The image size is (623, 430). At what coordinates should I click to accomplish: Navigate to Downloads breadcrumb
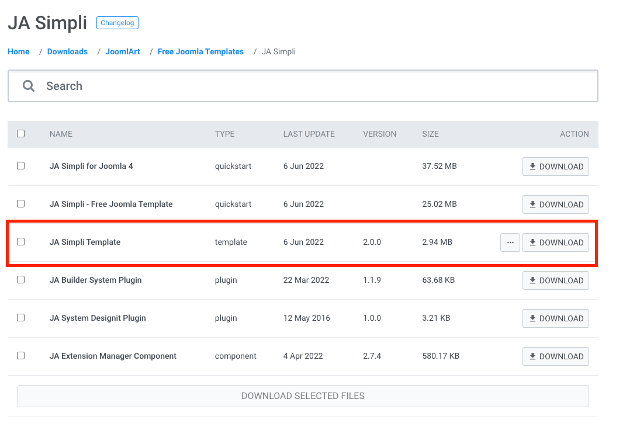(x=67, y=51)
